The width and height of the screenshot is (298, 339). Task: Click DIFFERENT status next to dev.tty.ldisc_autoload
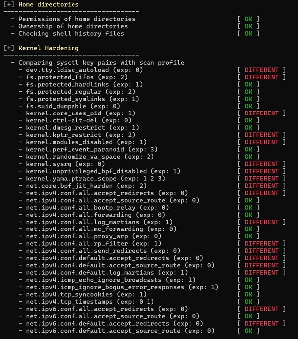coord(261,70)
